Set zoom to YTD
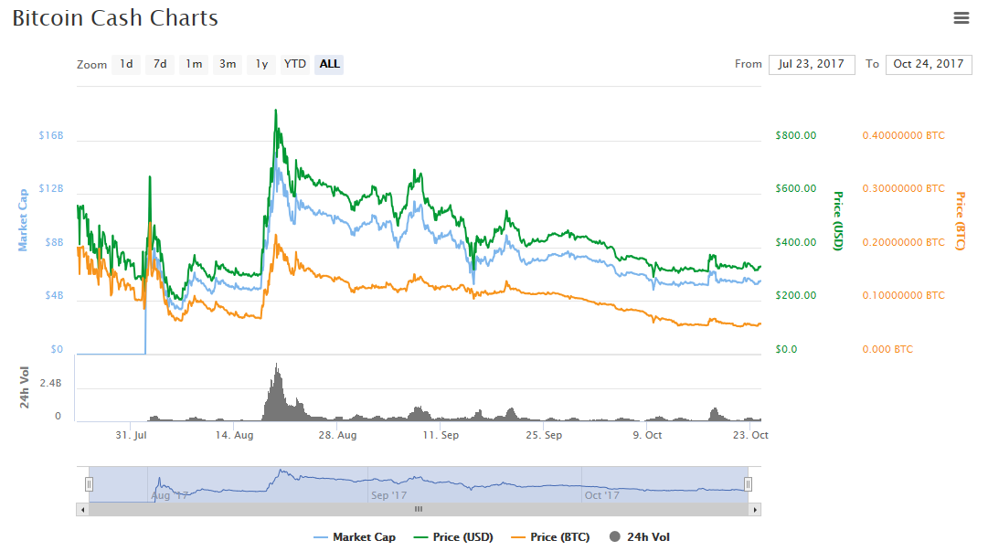The height and width of the screenshot is (551, 988). (x=295, y=64)
